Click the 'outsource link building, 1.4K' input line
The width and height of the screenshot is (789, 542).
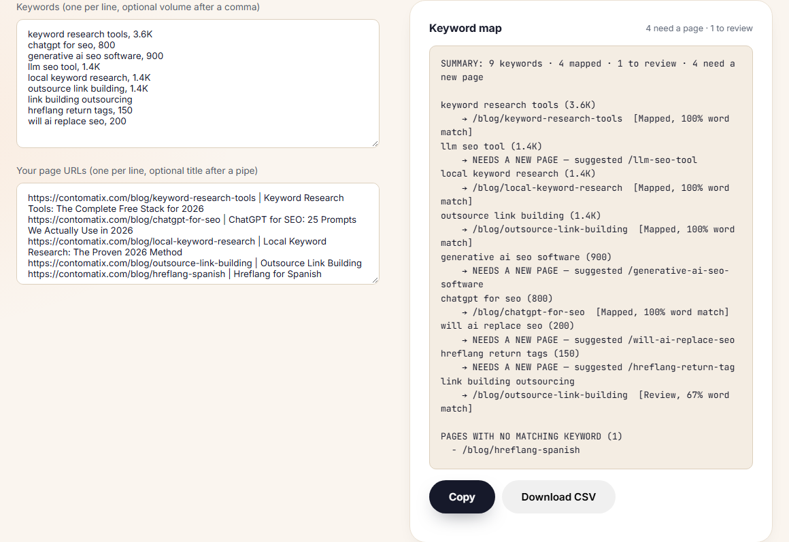tap(88, 88)
